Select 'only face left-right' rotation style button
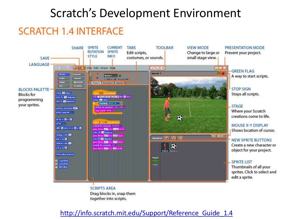292x219 pixels. point(90,77)
